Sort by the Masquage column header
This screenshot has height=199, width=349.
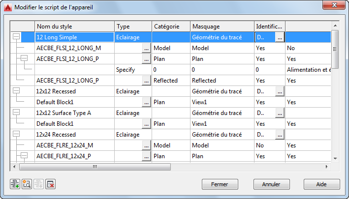point(222,26)
